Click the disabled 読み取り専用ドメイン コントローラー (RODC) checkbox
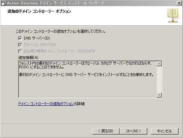The height and width of the screenshot is (138, 183). tap(20, 51)
